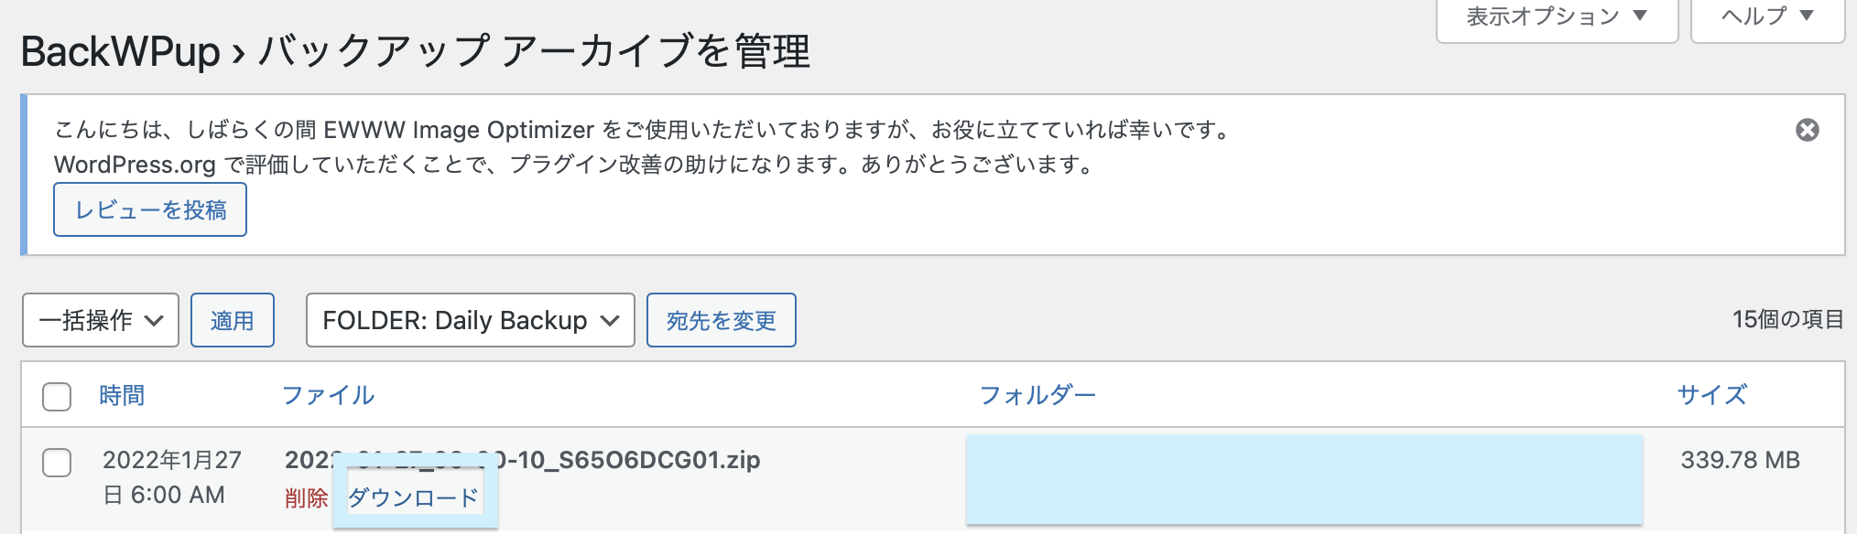Check the 2022年1月27日 backup row checkbox
The image size is (1857, 534).
57,463
